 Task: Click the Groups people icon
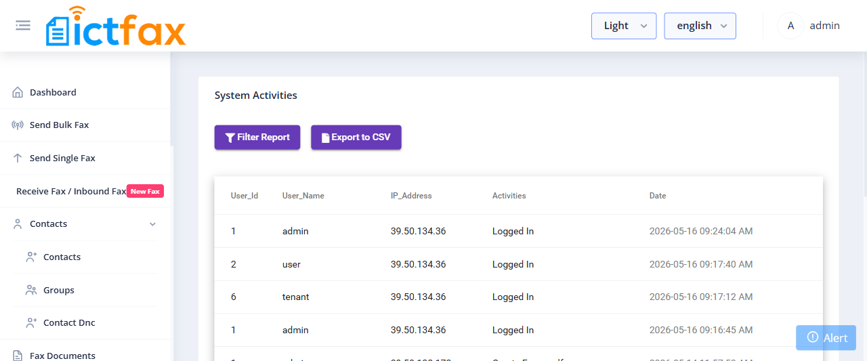31,290
